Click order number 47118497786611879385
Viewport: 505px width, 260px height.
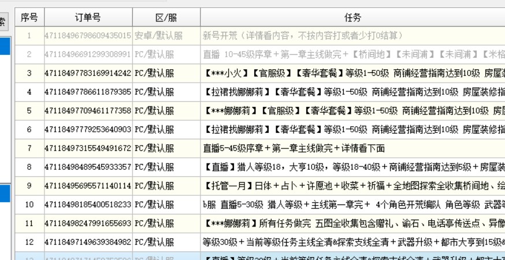pos(88,92)
